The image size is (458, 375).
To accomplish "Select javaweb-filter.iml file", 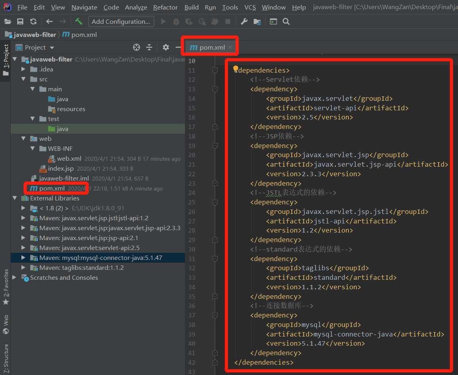I will 64,179.
